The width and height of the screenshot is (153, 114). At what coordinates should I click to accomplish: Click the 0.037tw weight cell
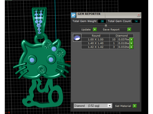(x=124, y=40)
